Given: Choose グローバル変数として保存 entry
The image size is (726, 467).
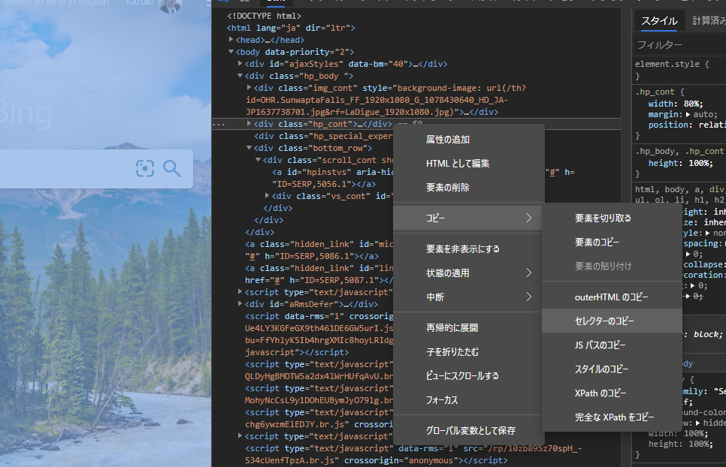Looking at the screenshot, I should click(x=467, y=431).
